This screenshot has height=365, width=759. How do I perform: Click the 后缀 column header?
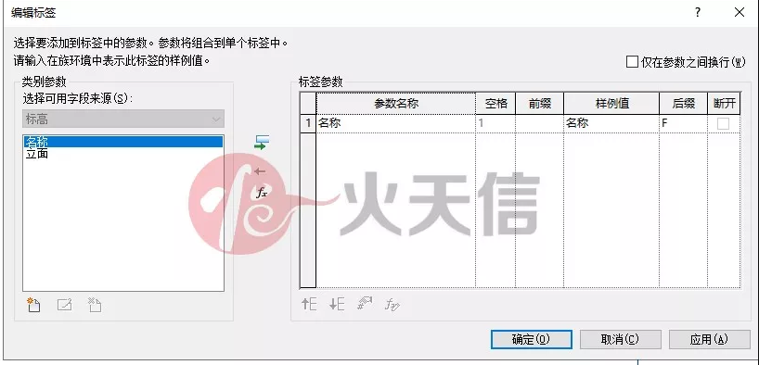(x=683, y=104)
